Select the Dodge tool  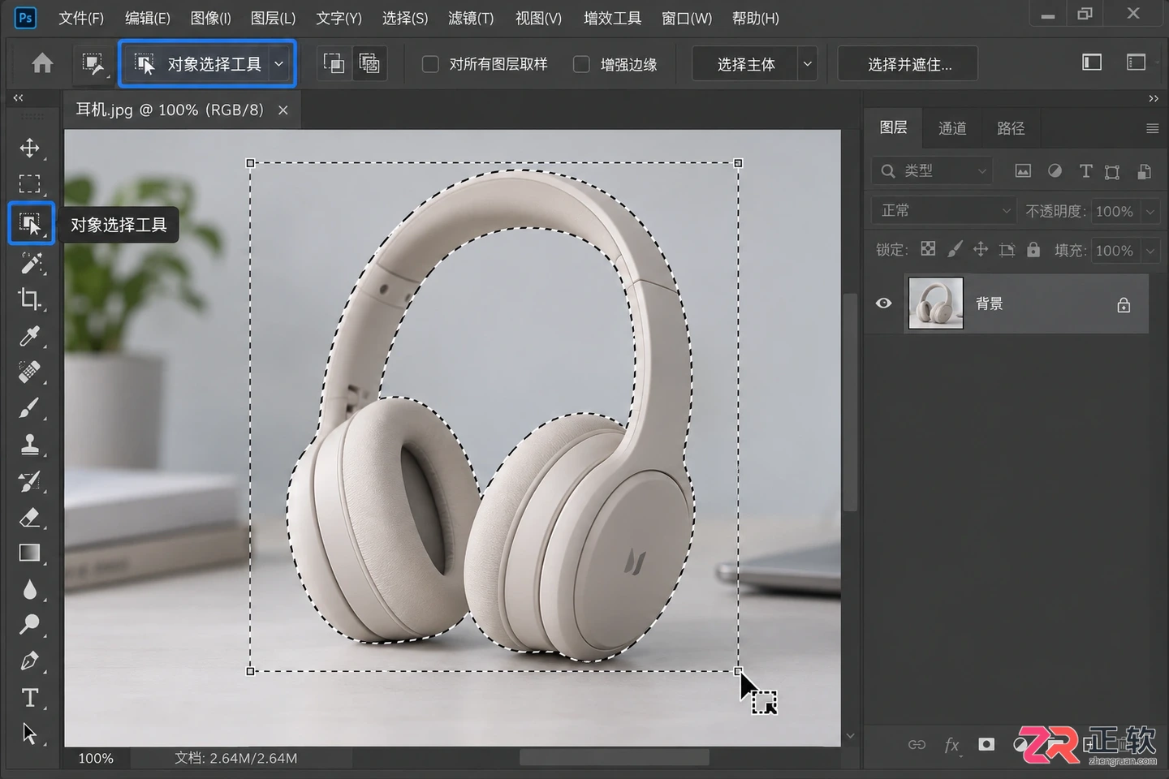pyautogui.click(x=30, y=624)
